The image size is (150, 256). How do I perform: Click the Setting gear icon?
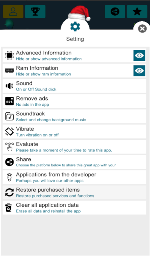click(x=75, y=26)
